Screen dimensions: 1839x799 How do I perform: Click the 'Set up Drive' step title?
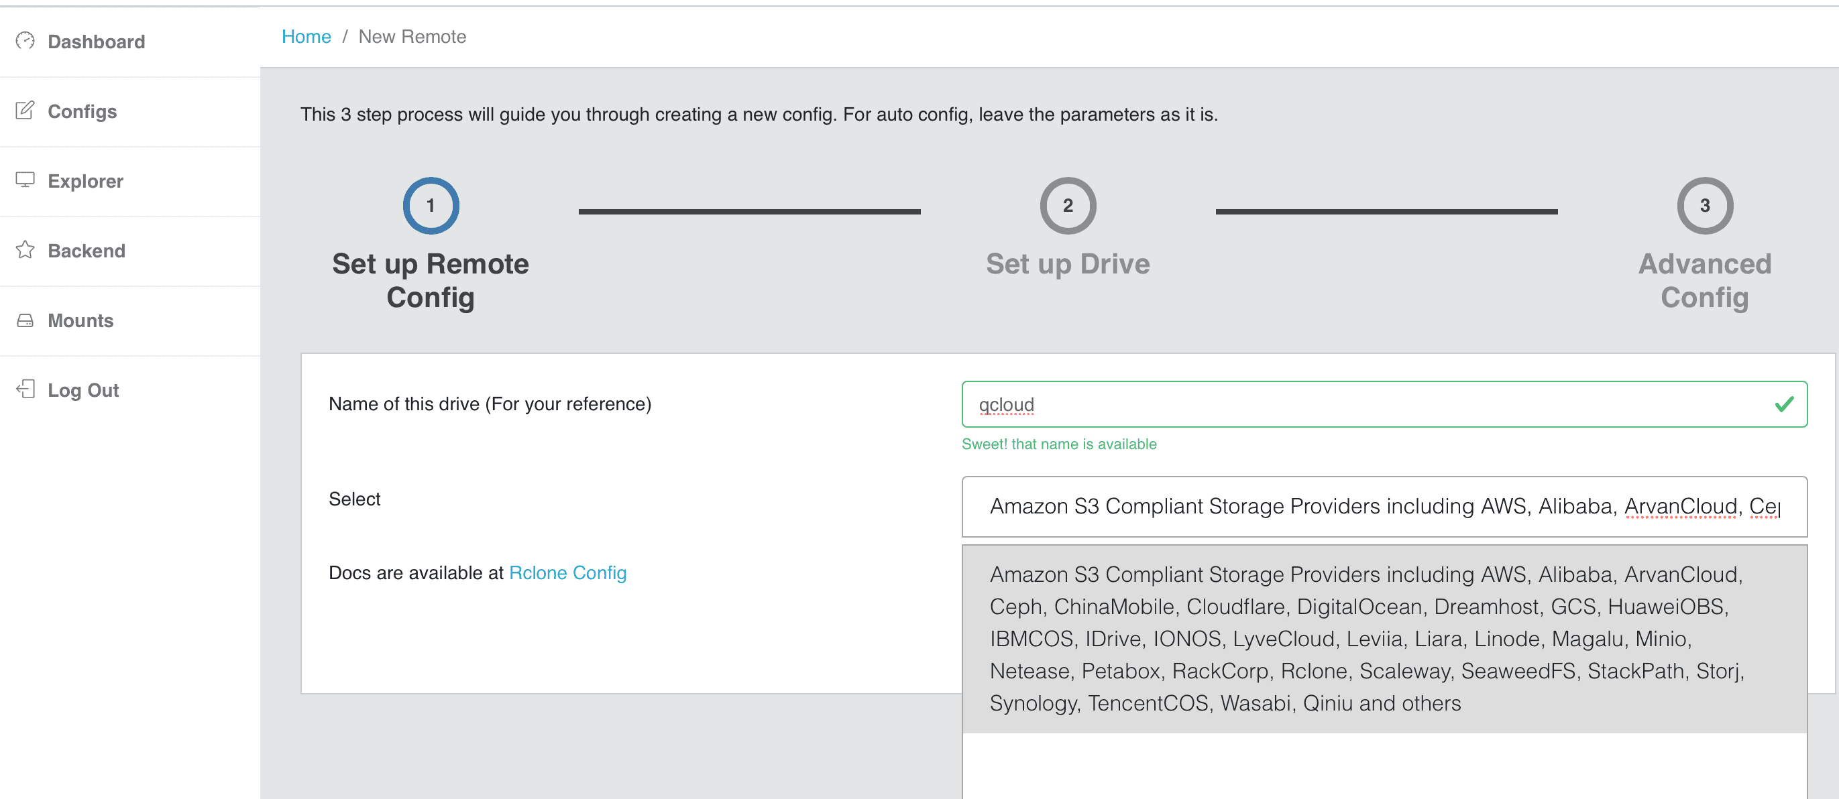tap(1067, 264)
